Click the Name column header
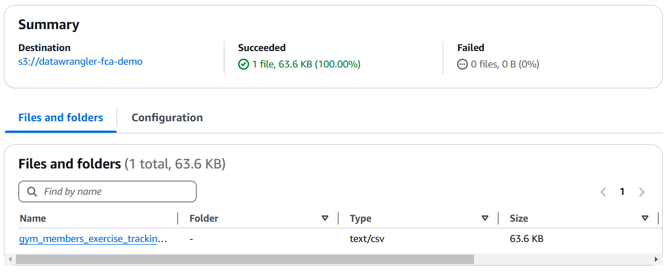 click(33, 218)
